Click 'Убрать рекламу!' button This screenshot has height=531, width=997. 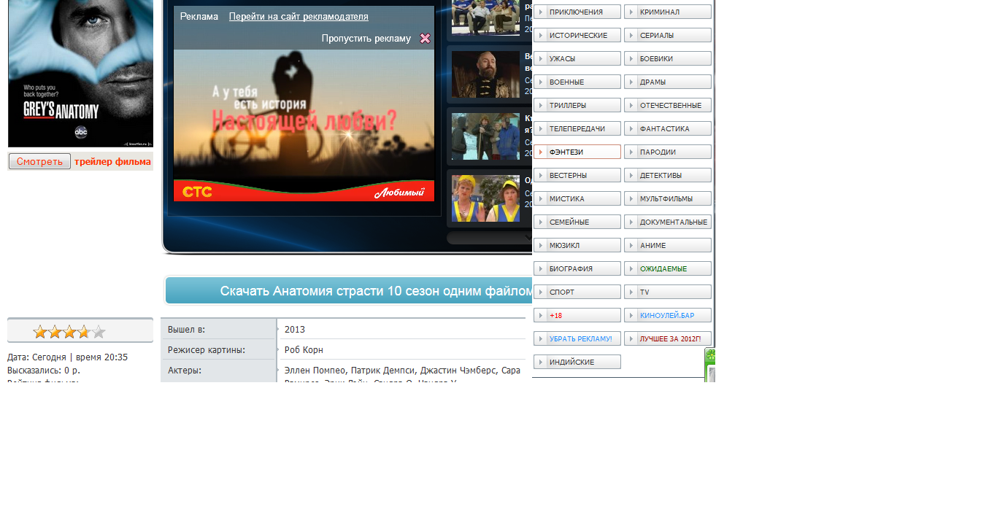click(577, 339)
